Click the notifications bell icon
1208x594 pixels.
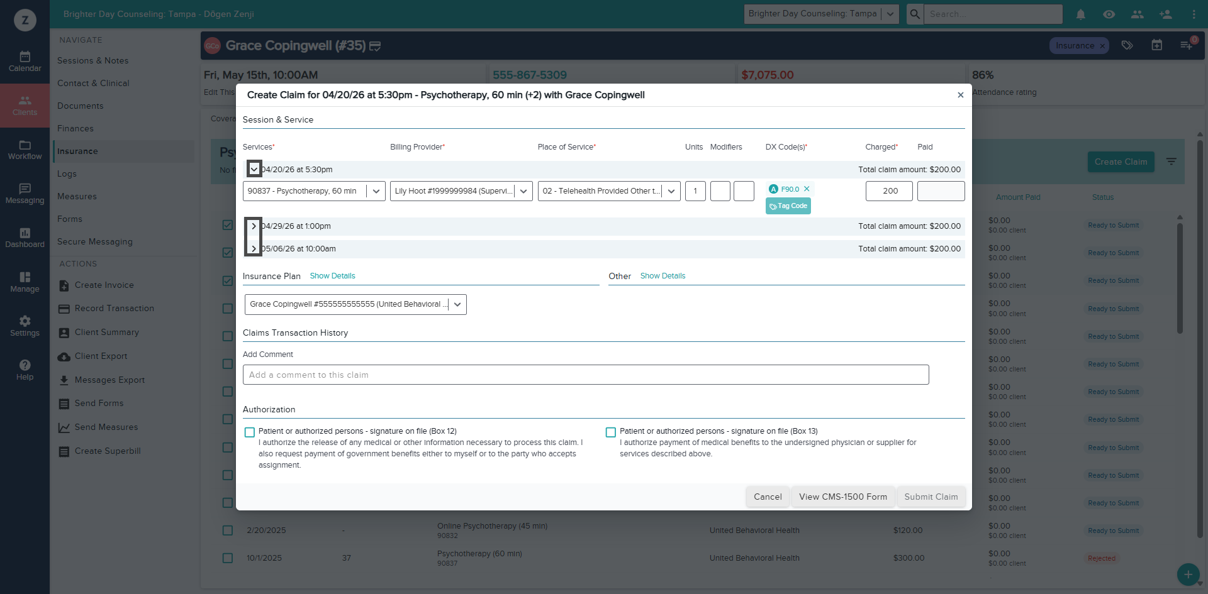tap(1081, 14)
